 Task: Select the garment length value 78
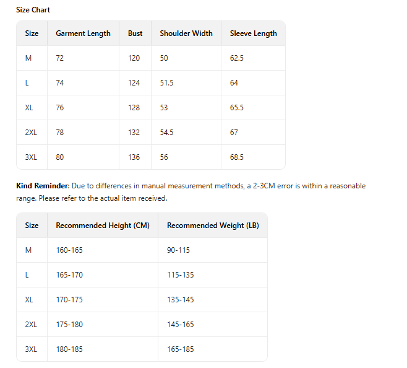click(x=60, y=133)
